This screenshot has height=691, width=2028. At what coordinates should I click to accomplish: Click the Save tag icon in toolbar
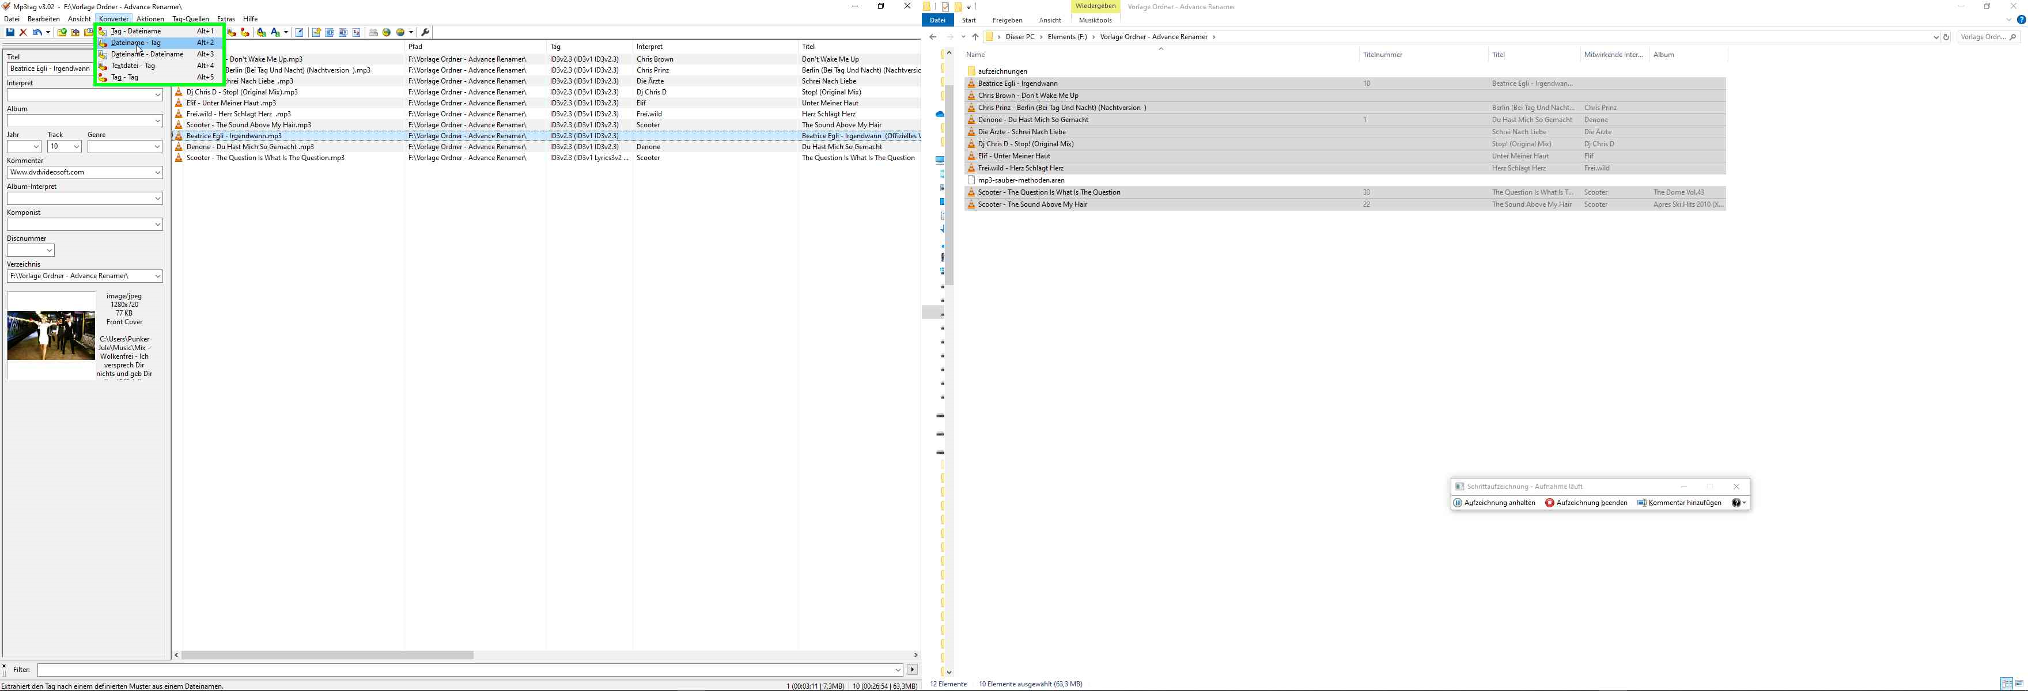[10, 32]
